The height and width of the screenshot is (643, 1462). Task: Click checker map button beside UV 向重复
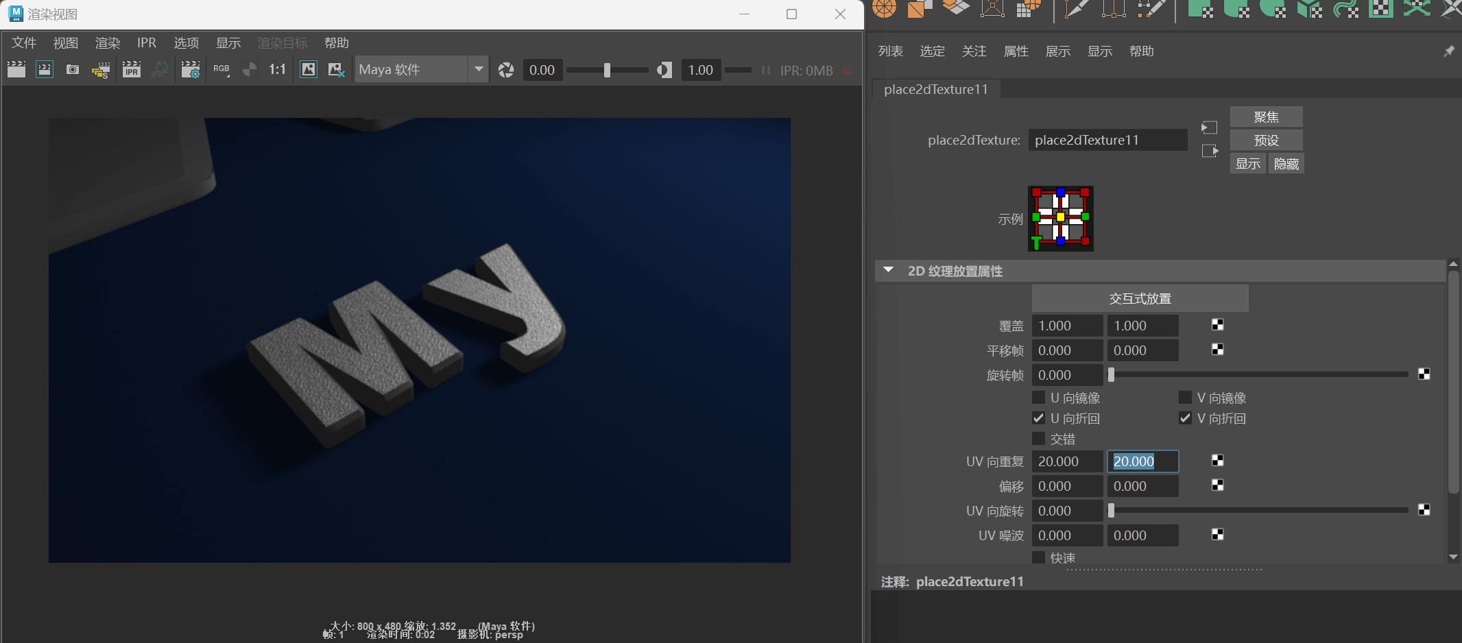coord(1218,461)
